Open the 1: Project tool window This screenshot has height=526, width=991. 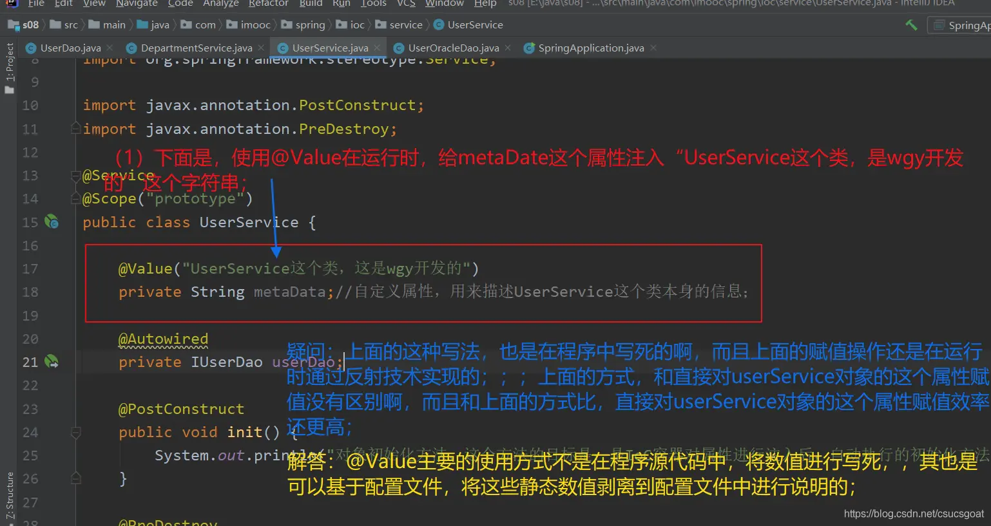(x=9, y=68)
